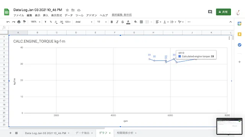
Task: Switch to Data Log Jan 03 sheet tab
Action: tap(46, 133)
